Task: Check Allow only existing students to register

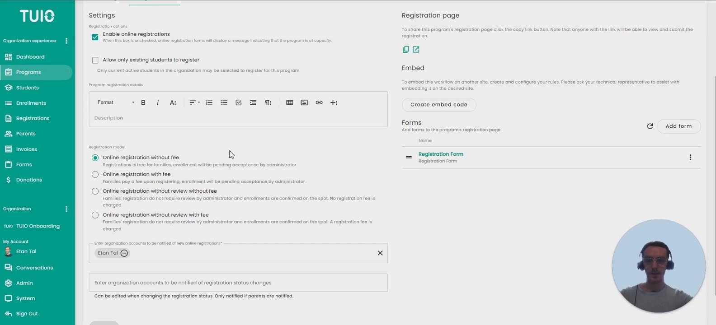Action: (x=95, y=60)
